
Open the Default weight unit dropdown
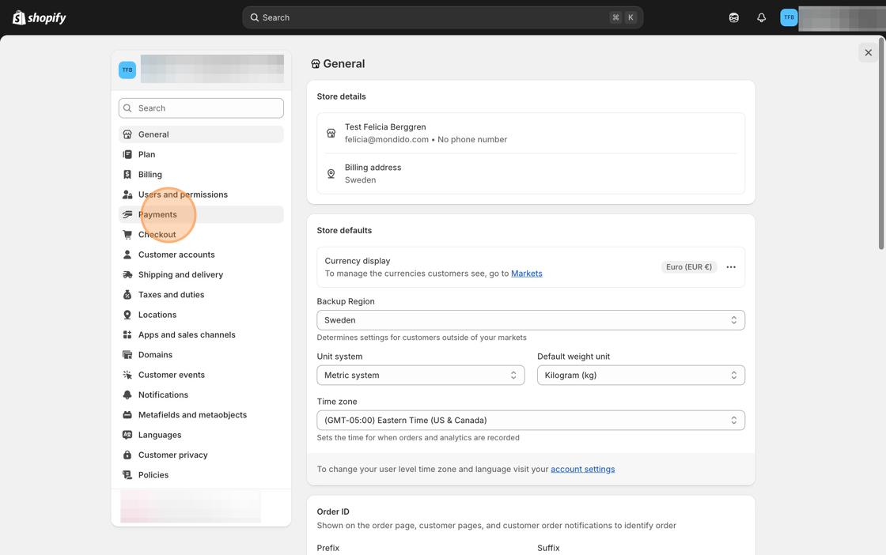(x=641, y=375)
